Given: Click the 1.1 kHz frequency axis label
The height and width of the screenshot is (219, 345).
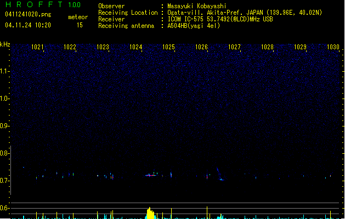Looking at the screenshot, I should click(x=4, y=71).
